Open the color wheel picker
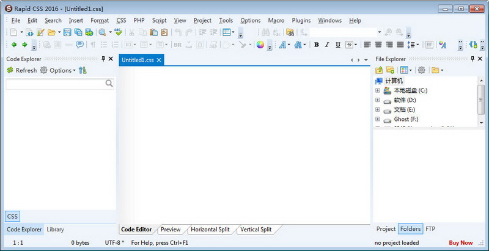Viewport: 489px width, 251px height. pyautogui.click(x=260, y=45)
